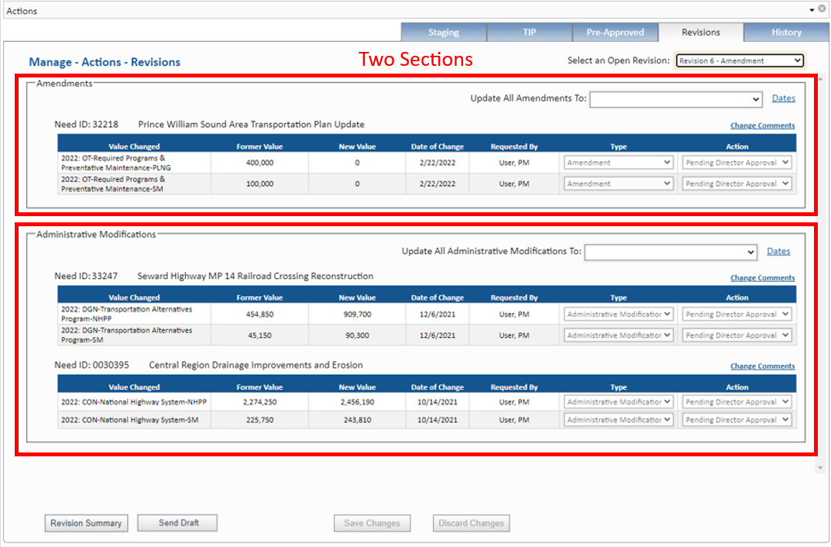Image resolution: width=831 pixels, height=547 pixels.
Task: Close the Actions panel with X icon
Action: [822, 9]
